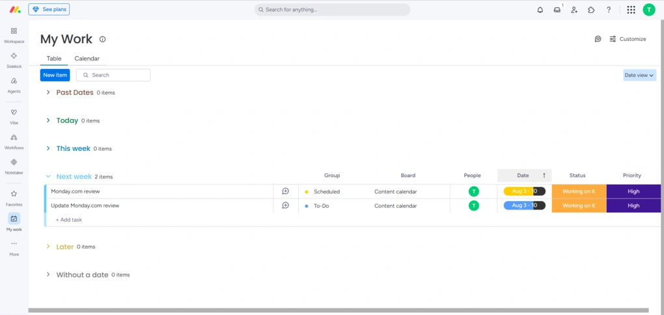The image size is (664, 315).
Task: Click Working on it status for Monday.com review
Action: coord(579,191)
